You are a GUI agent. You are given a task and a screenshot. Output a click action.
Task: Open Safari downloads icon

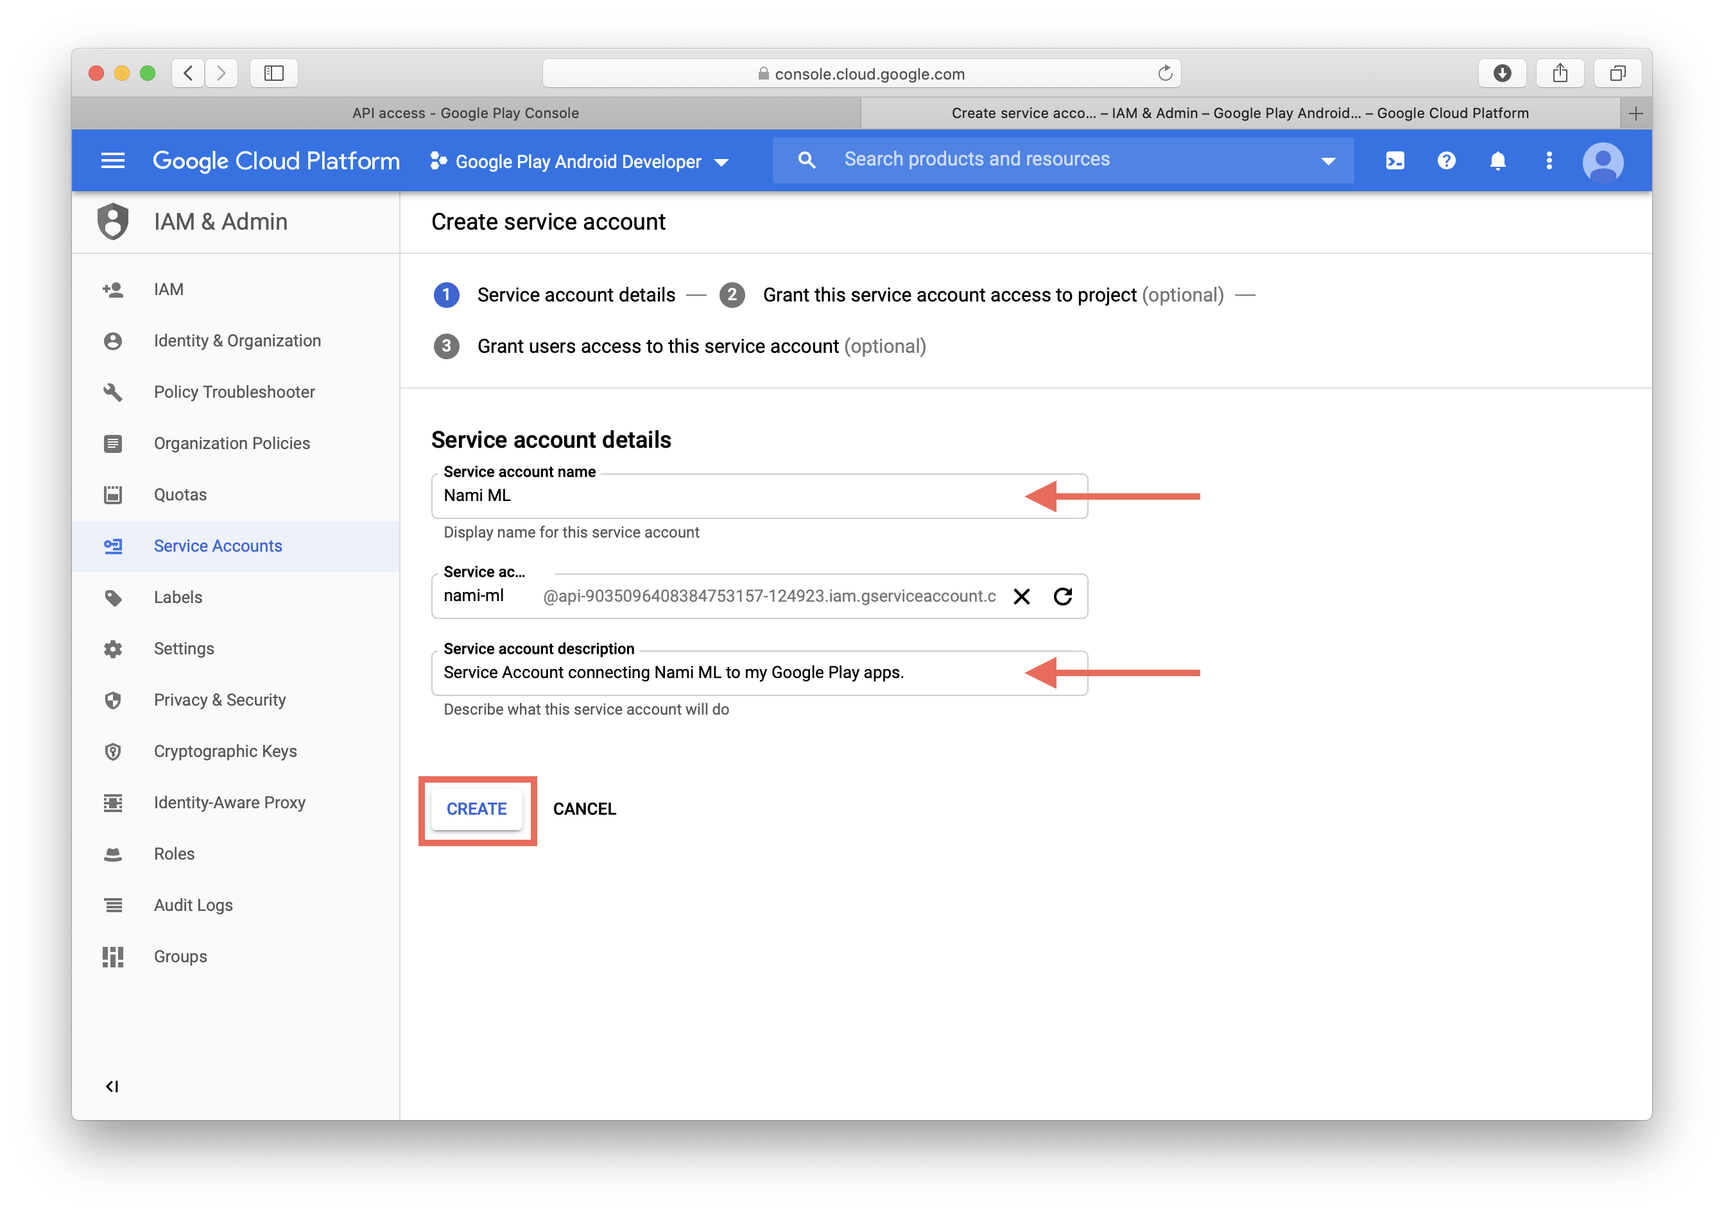coord(1502,72)
